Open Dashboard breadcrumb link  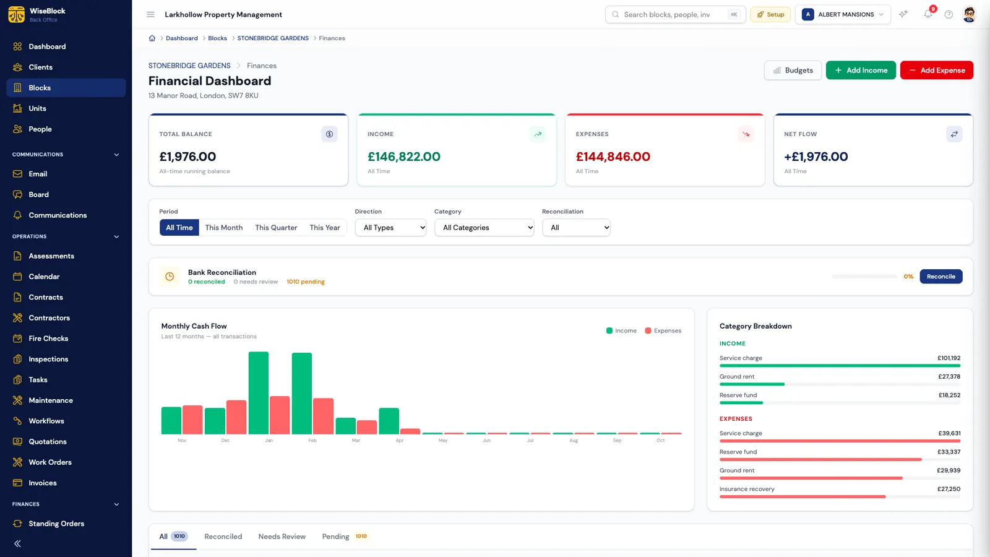[x=182, y=38]
